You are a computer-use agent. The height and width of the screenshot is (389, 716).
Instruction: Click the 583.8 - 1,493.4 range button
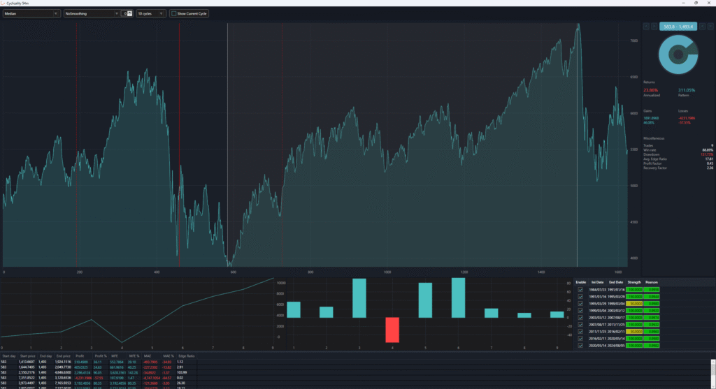point(677,27)
